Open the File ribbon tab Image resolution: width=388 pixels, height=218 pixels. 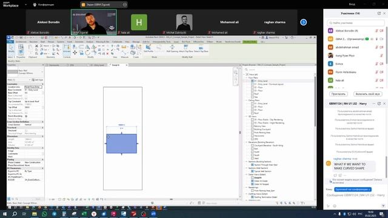[10, 42]
